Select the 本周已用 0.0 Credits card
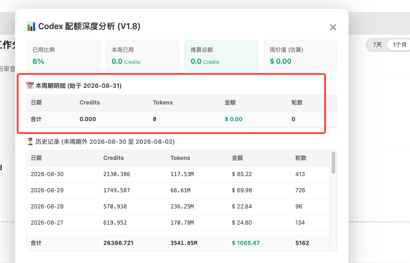This screenshot has height=263, width=410. (x=142, y=56)
